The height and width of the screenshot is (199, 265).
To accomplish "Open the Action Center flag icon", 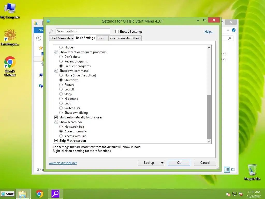I will click(241, 194).
